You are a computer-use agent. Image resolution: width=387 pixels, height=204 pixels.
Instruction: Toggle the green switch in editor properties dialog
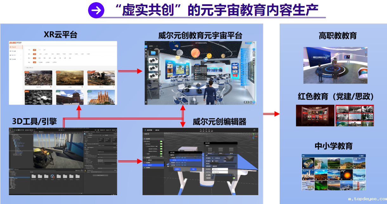[234, 178]
